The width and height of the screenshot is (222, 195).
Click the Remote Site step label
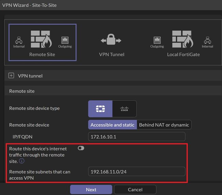point(42,55)
